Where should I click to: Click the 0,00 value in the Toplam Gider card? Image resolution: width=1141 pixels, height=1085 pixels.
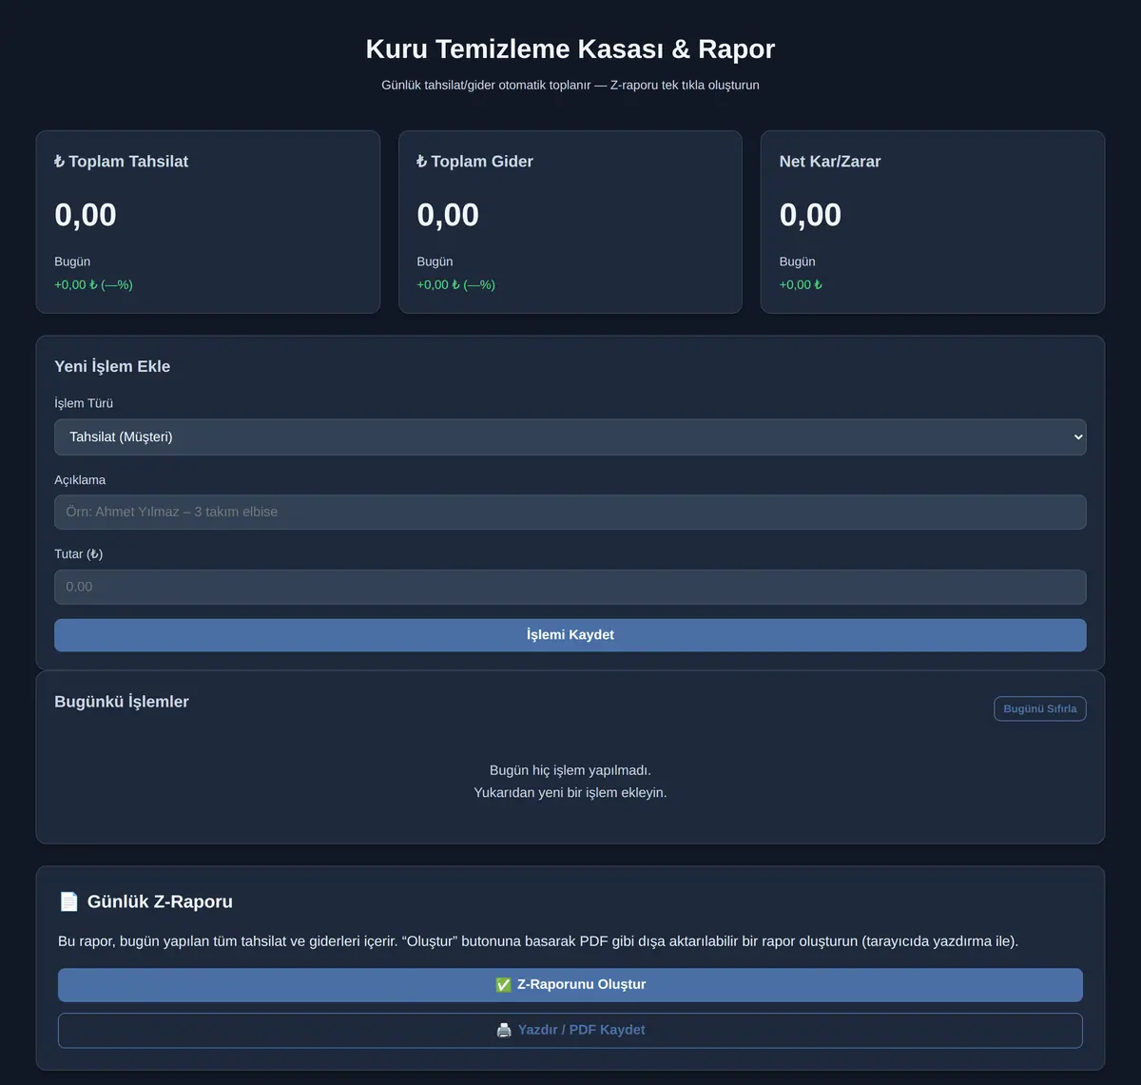click(x=448, y=215)
